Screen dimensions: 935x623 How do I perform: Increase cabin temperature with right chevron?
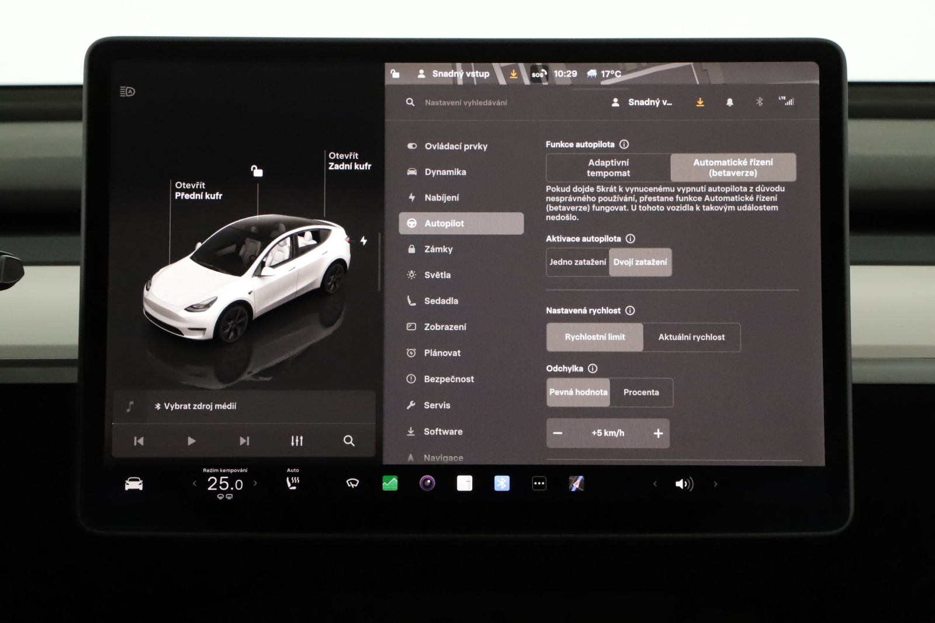(x=255, y=483)
